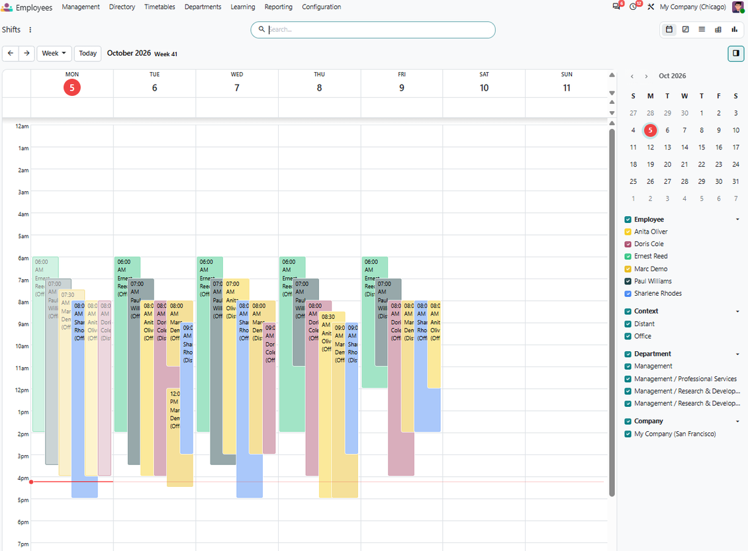Image resolution: width=748 pixels, height=551 pixels.
Task: Open the debug tools wrench icon
Action: coord(651,7)
